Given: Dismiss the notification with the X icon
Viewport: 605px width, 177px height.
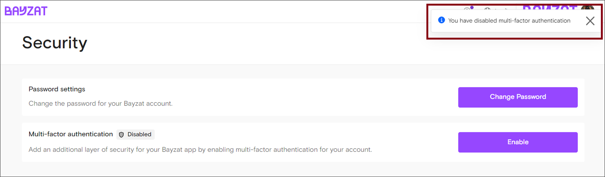Looking at the screenshot, I should coord(590,21).
